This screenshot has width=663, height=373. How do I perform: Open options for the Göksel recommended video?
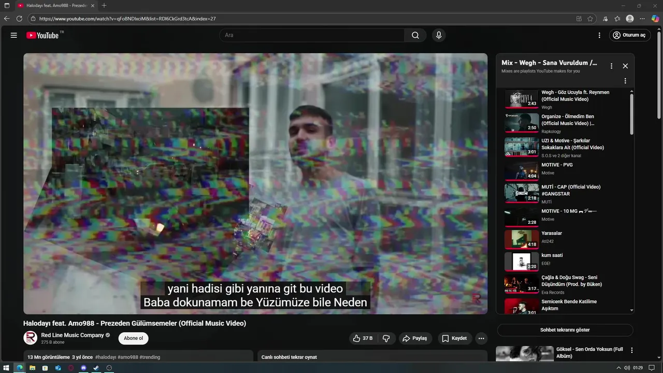click(631, 350)
